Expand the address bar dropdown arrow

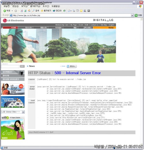click(132, 15)
